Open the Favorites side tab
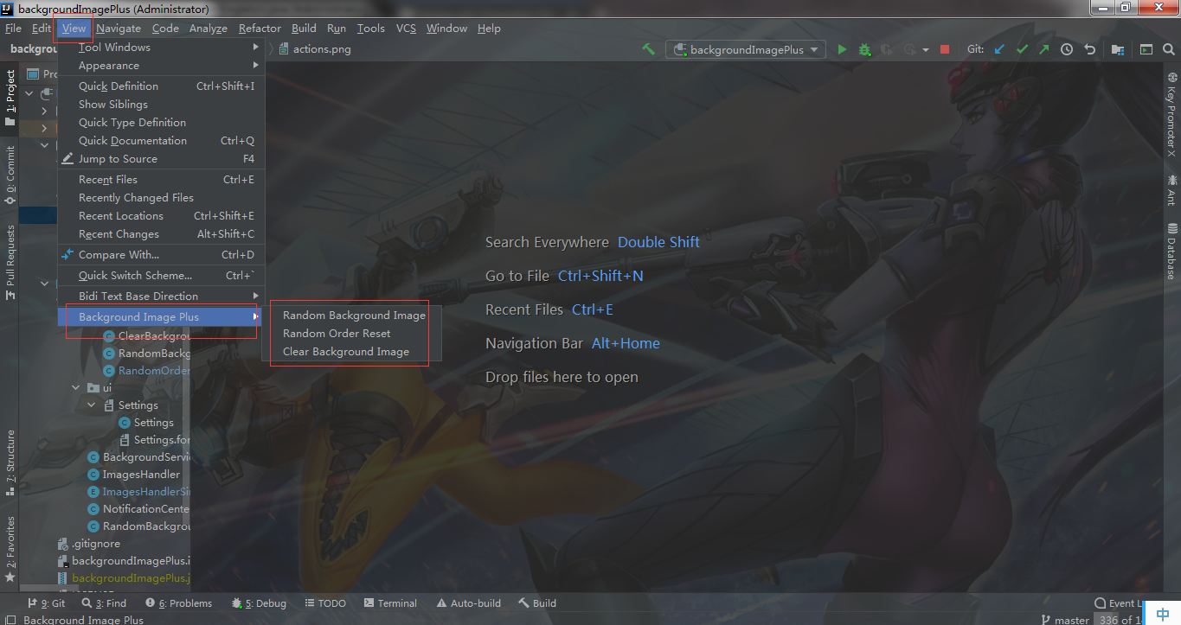Screen dimensions: 1181x625 pyautogui.click(x=10, y=549)
